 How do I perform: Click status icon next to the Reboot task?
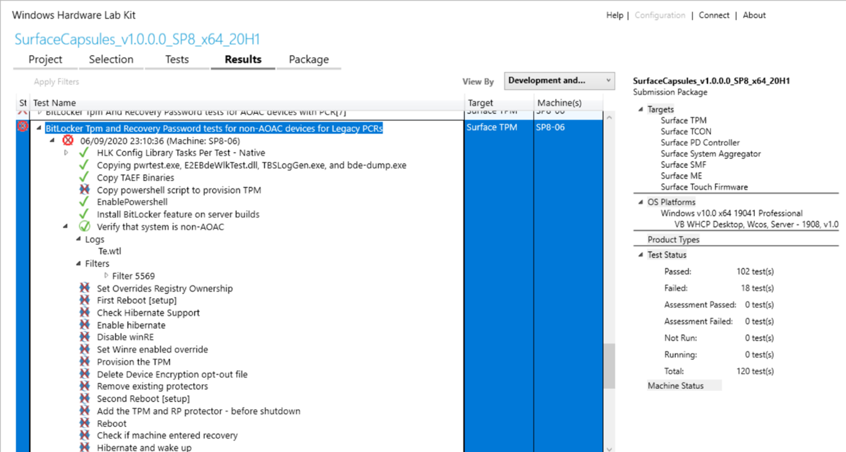84,423
